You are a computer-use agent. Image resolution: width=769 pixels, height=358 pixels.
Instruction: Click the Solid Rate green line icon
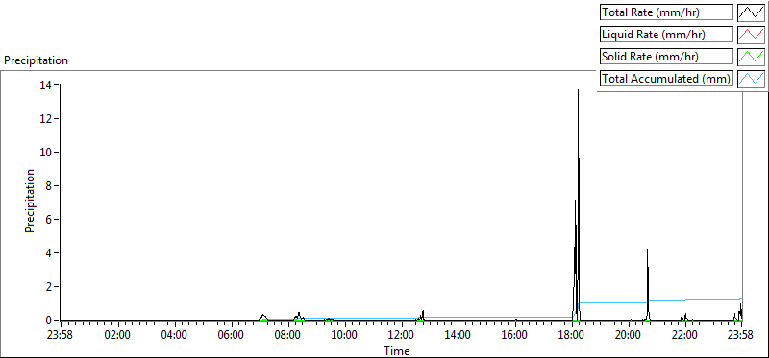pyautogui.click(x=752, y=57)
